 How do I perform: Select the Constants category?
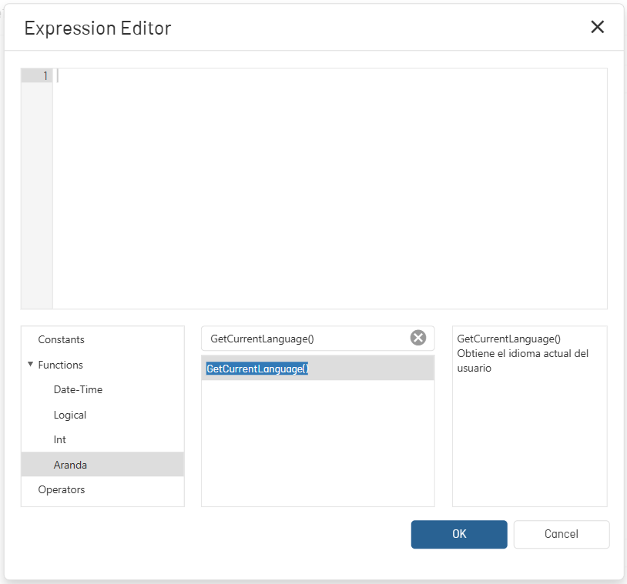tap(61, 339)
